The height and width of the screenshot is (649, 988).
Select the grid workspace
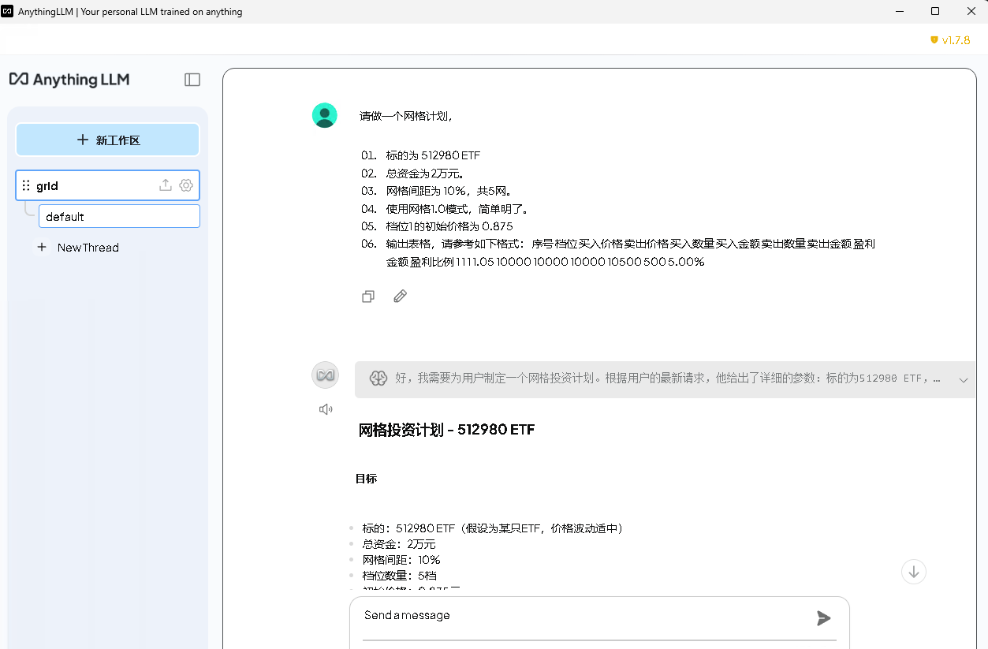pos(107,185)
